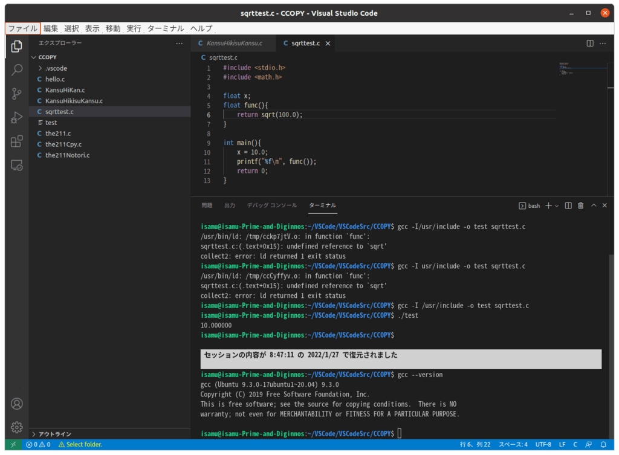The image size is (619, 455).
Task: Open the Run and Debug view
Action: [x=16, y=118]
